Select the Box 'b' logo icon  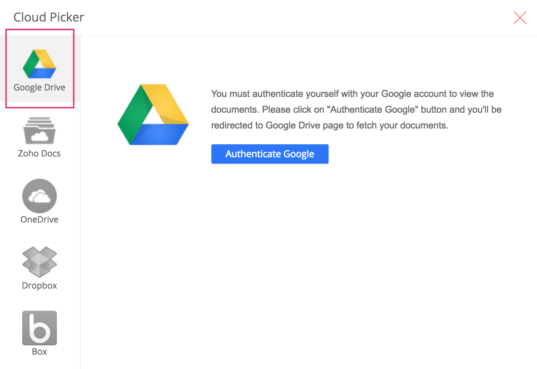click(40, 328)
